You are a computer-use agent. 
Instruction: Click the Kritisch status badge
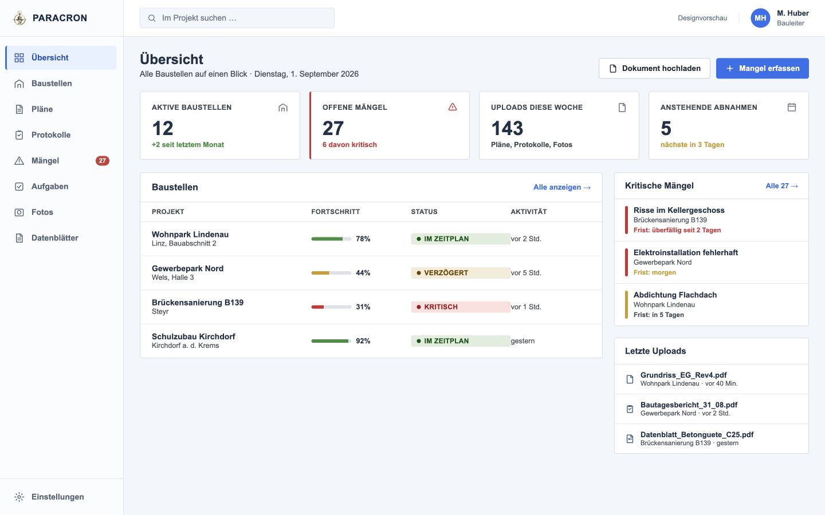(x=461, y=307)
